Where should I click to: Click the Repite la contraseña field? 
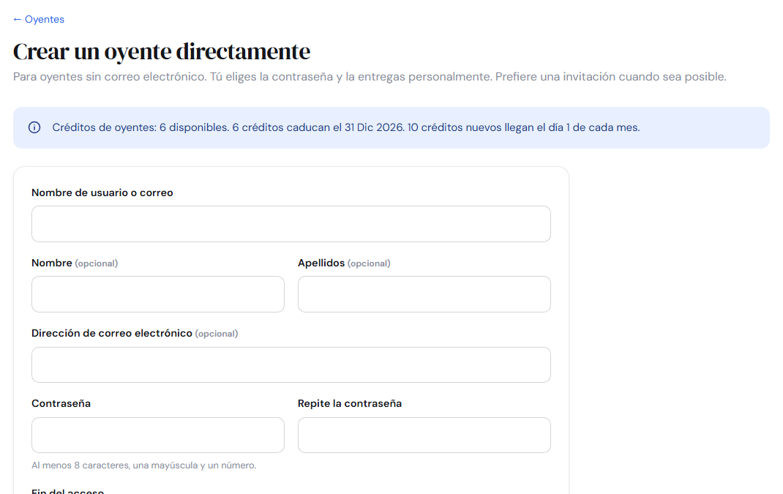[x=424, y=435]
